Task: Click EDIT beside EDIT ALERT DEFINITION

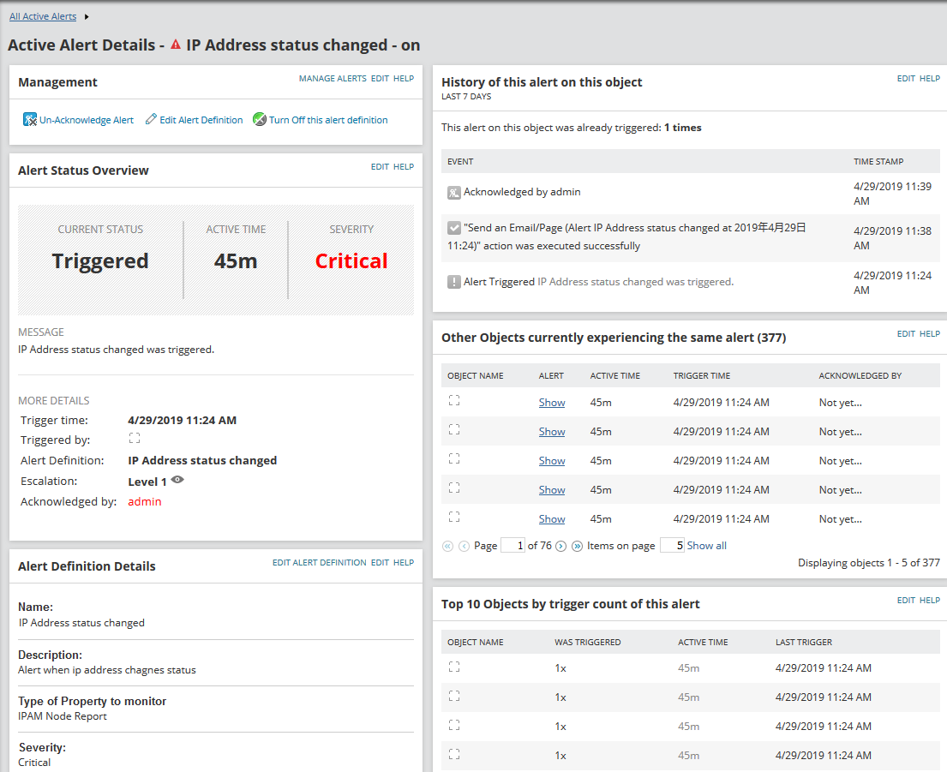Action: [x=380, y=563]
